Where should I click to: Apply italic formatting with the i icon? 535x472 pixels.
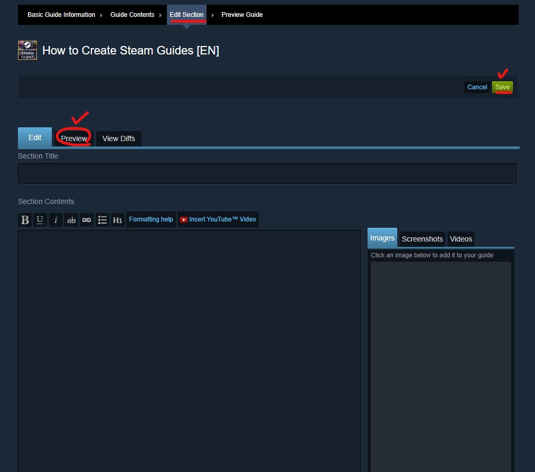pos(55,219)
